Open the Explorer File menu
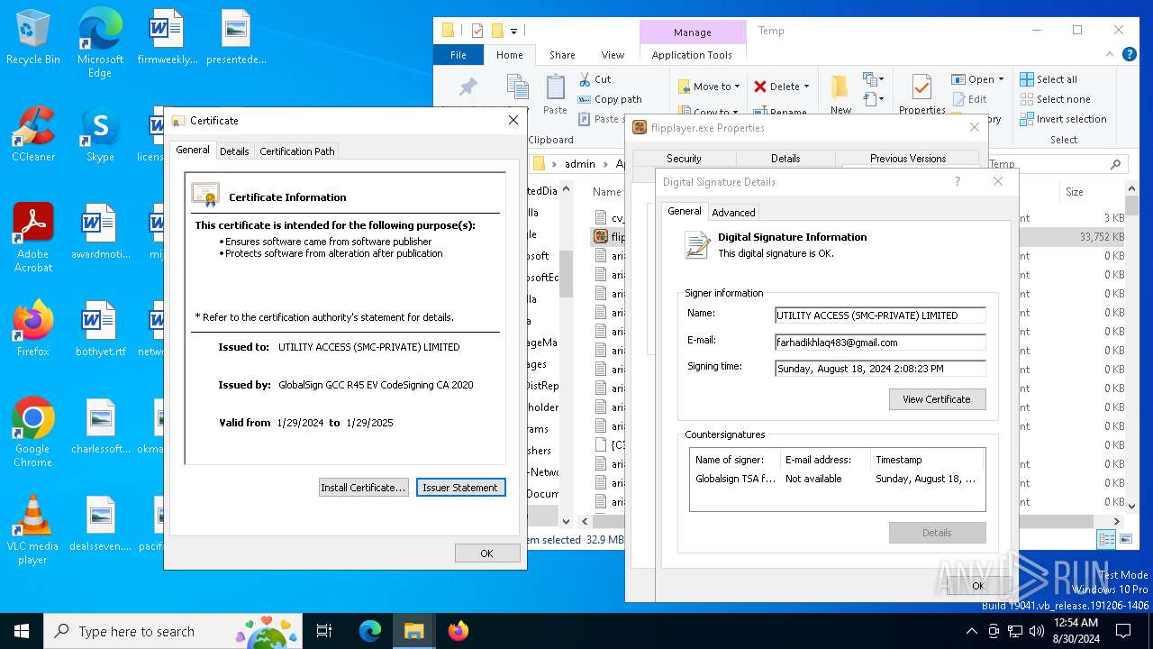 458,55
